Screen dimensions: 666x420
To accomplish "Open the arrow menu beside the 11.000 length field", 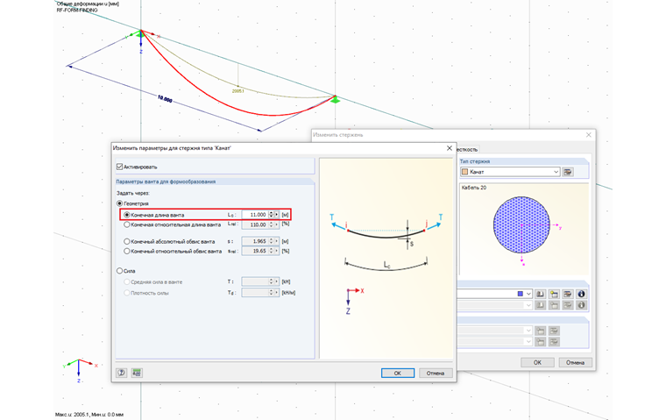I will pyautogui.click(x=277, y=215).
